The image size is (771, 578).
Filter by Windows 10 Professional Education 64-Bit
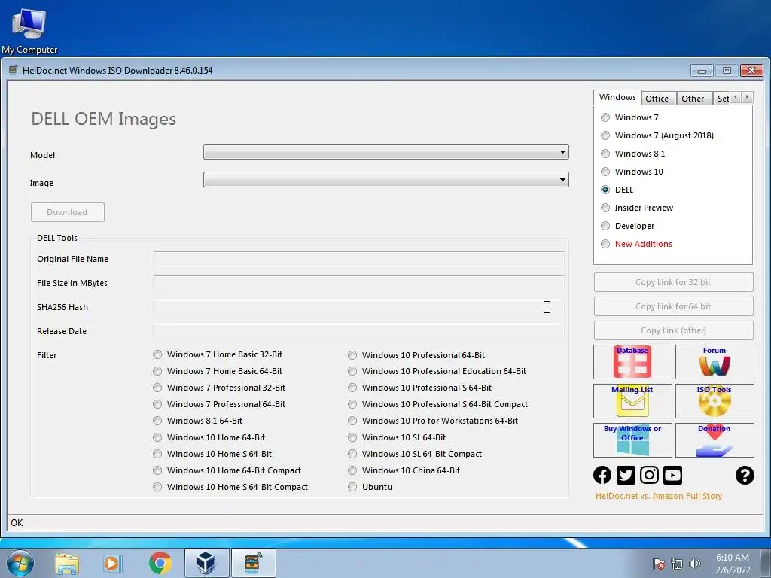point(437,371)
